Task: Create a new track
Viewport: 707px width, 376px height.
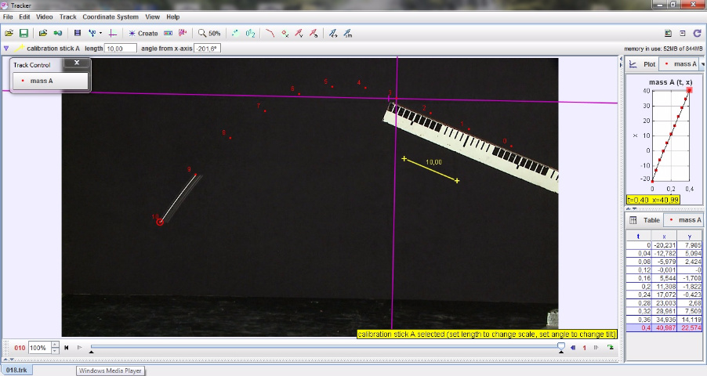Action: tap(143, 34)
